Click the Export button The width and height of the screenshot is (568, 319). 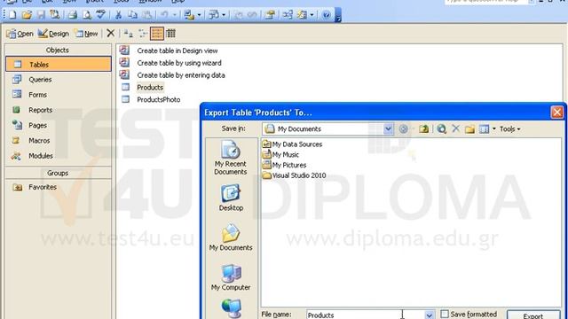tap(533, 315)
